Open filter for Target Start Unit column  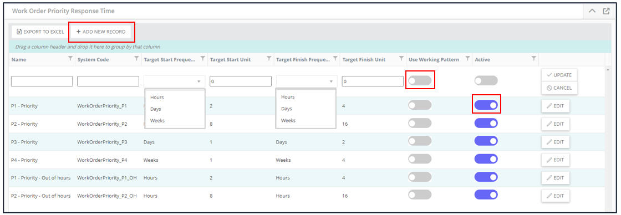pos(269,59)
